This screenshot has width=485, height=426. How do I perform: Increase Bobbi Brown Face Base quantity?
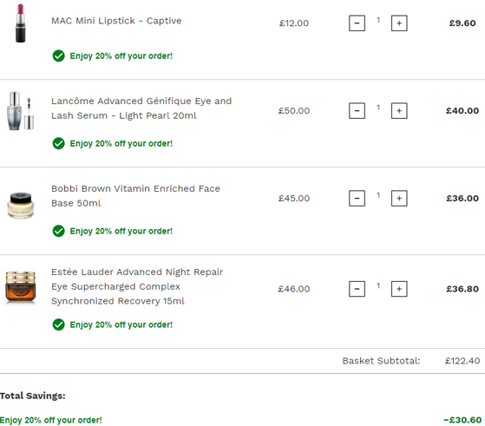coord(399,199)
